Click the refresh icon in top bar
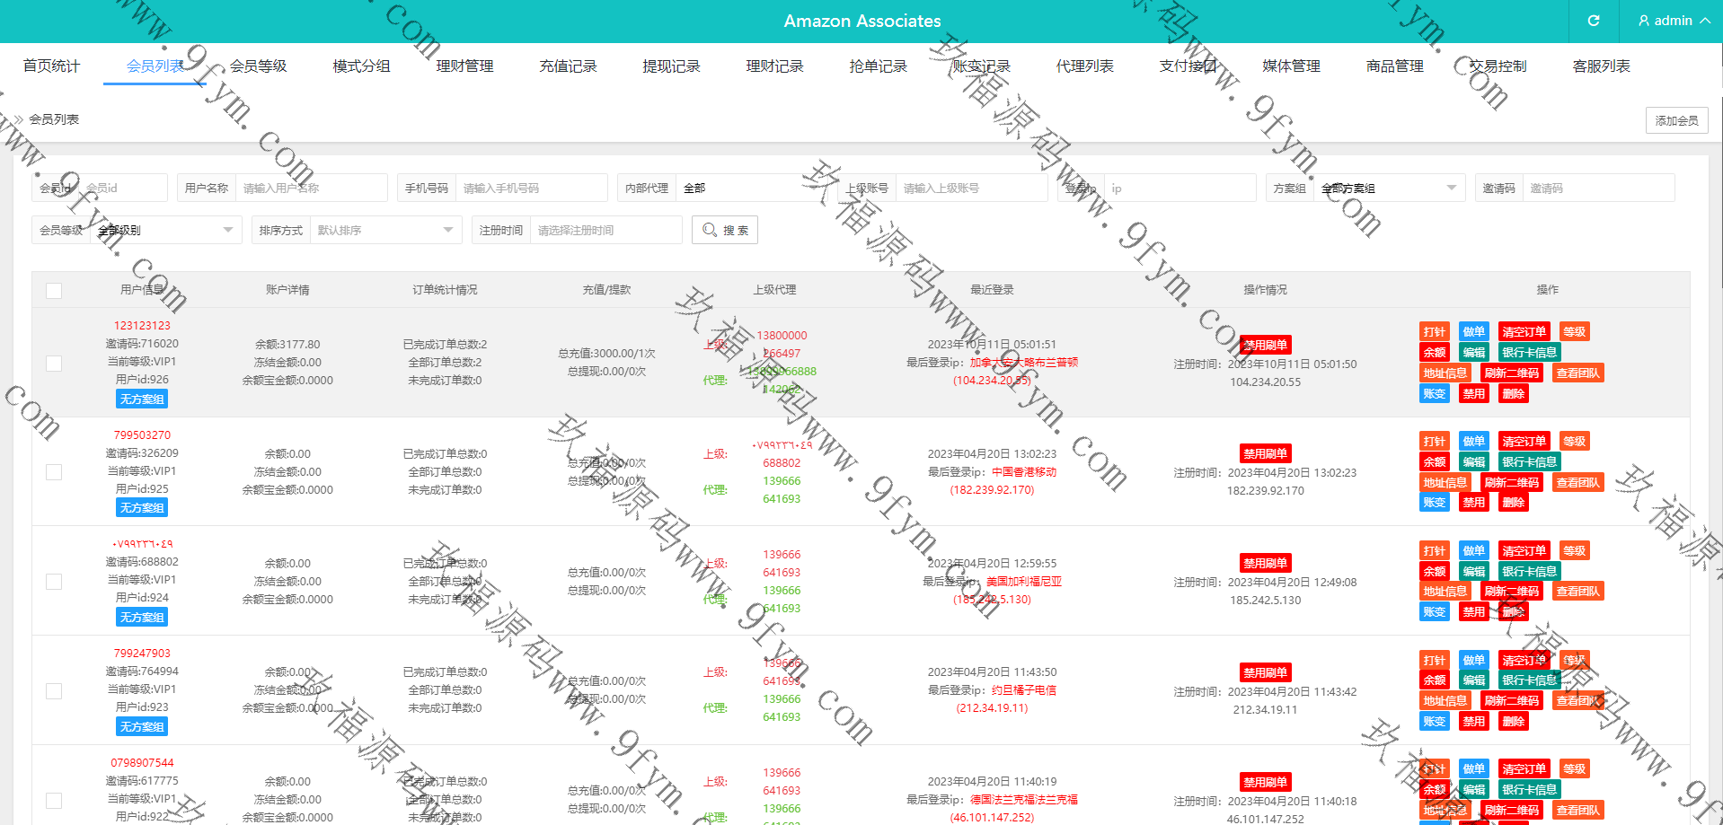Image resolution: width=1723 pixels, height=825 pixels. [1594, 21]
